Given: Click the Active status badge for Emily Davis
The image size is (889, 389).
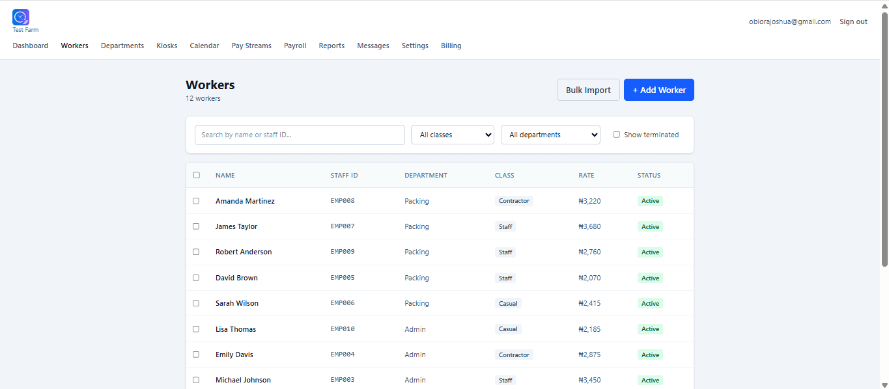Looking at the screenshot, I should (x=650, y=355).
